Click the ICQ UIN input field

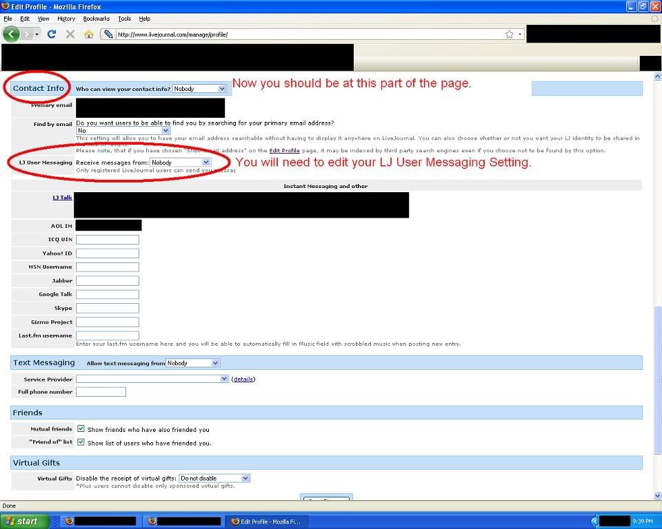108,240
